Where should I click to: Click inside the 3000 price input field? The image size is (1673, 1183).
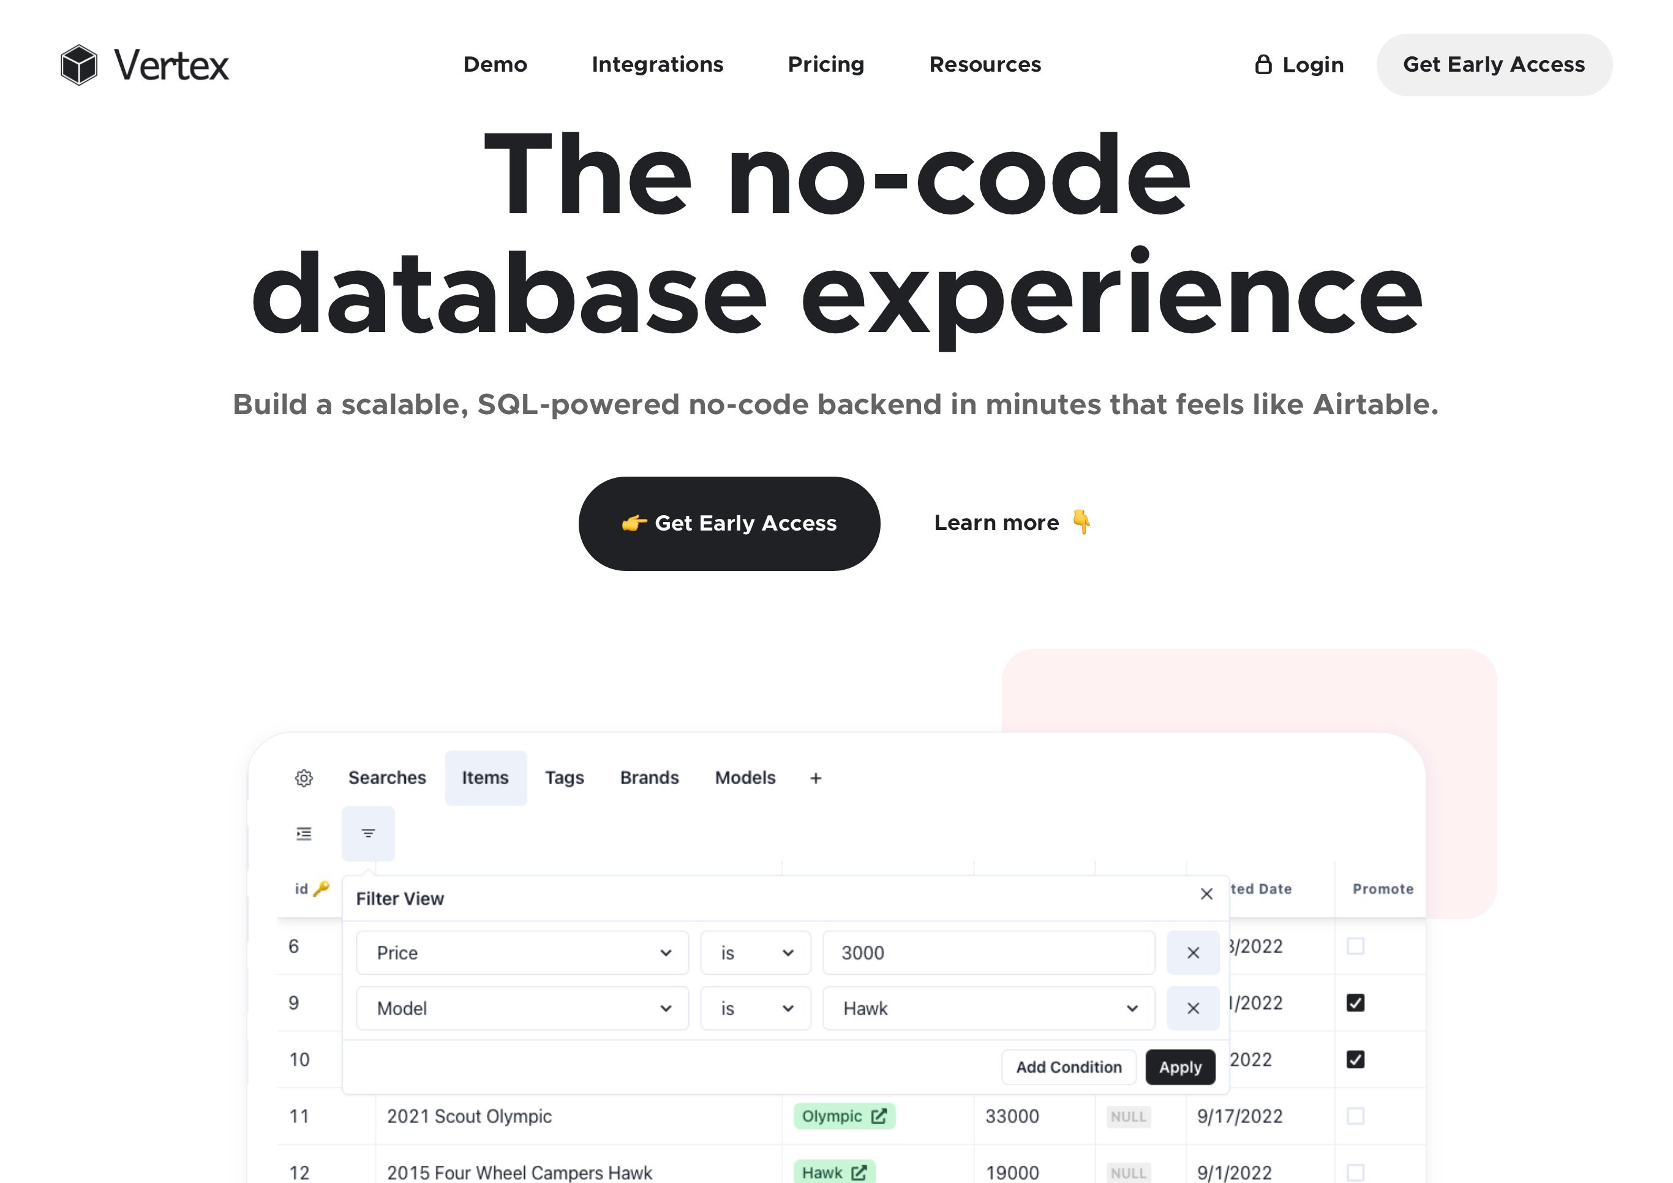(987, 953)
